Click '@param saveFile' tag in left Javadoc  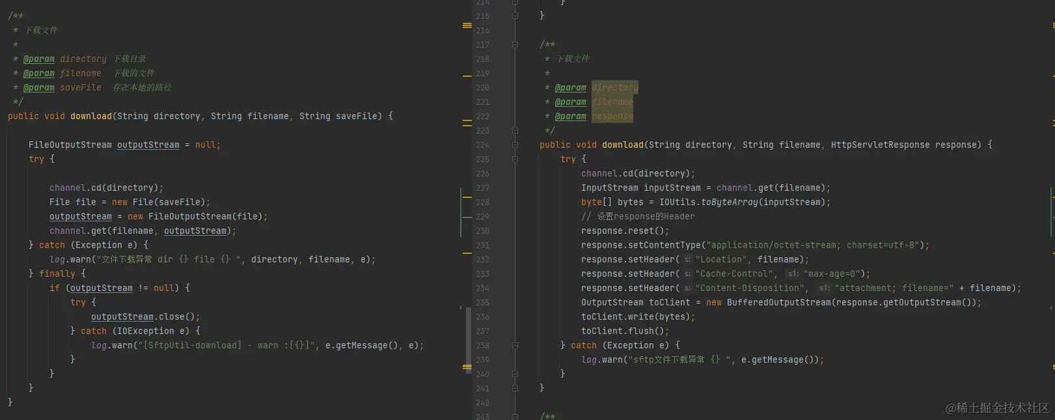(x=62, y=88)
